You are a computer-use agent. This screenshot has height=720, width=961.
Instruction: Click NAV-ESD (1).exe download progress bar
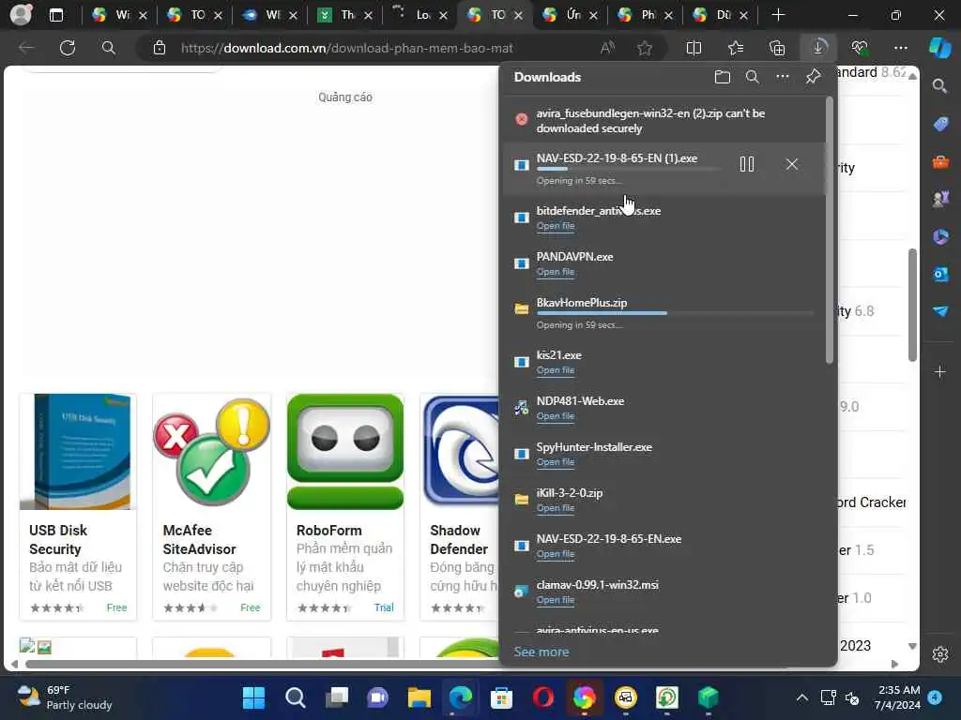point(628,169)
